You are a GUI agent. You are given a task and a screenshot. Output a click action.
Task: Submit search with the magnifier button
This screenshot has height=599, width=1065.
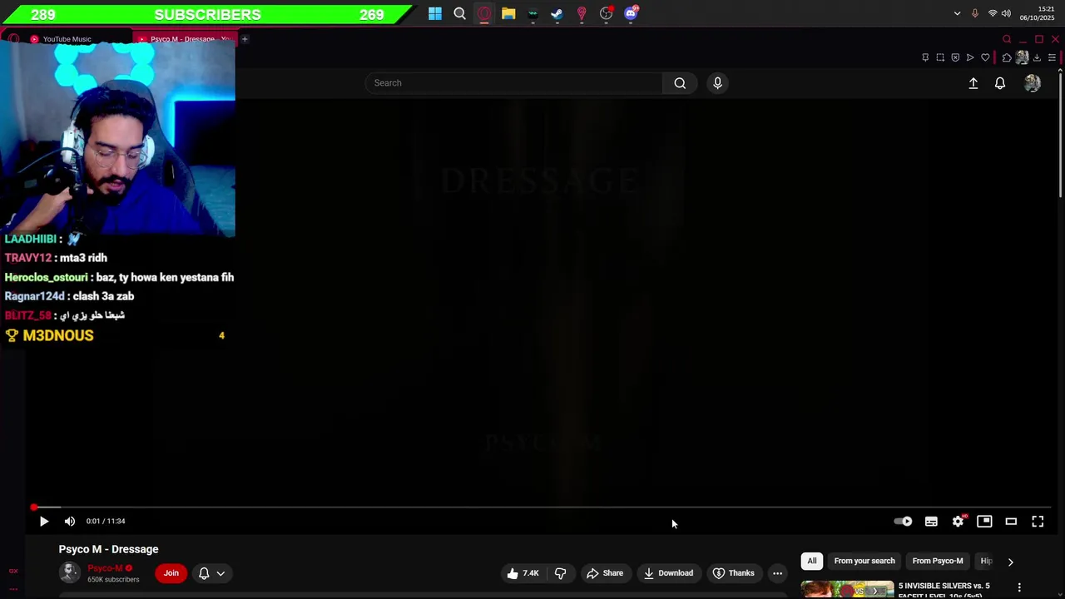tap(680, 83)
